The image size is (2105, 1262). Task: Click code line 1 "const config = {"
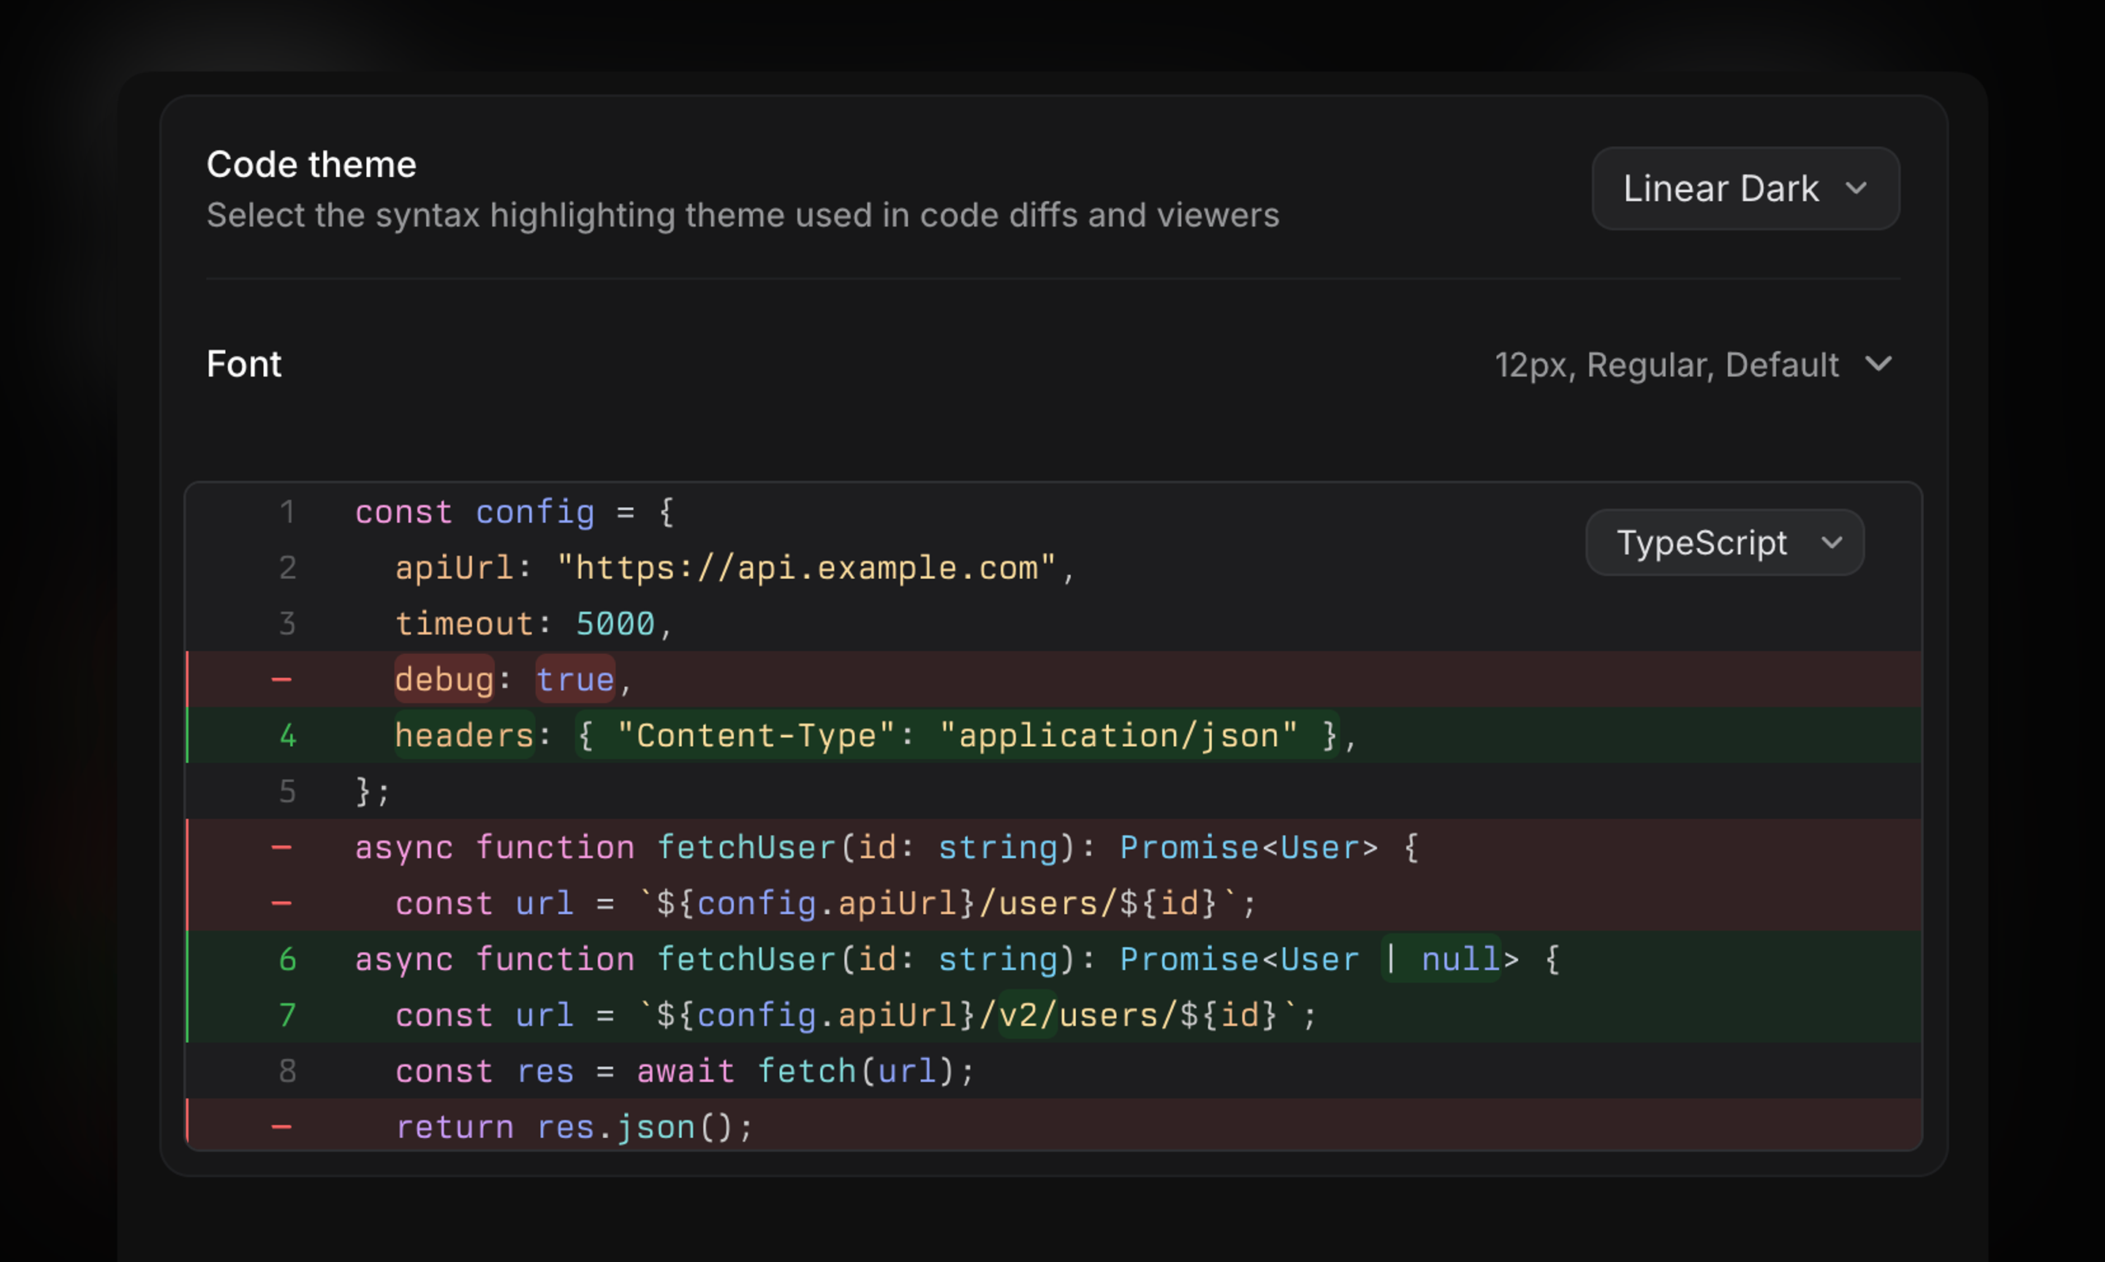click(x=1054, y=513)
